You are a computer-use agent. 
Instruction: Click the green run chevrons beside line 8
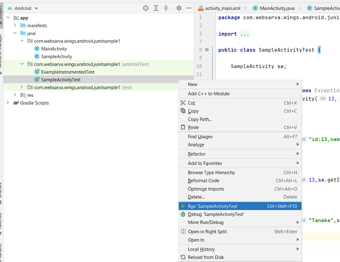click(x=207, y=49)
